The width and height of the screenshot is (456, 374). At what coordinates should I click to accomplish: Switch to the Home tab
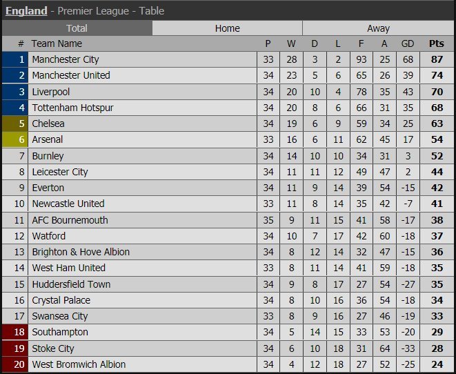(x=227, y=28)
